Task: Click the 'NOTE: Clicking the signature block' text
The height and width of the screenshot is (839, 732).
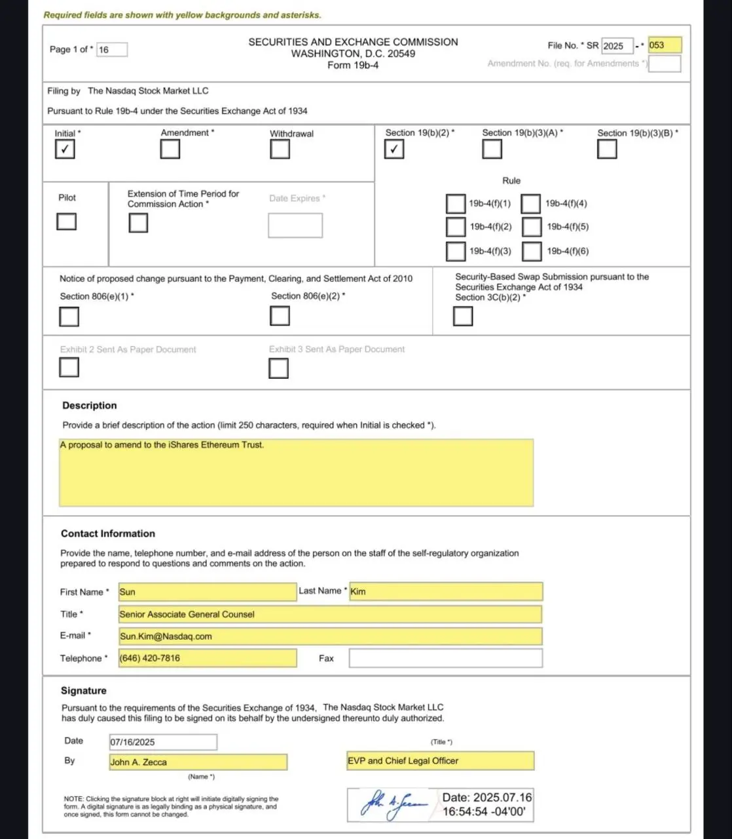Action: 171,807
